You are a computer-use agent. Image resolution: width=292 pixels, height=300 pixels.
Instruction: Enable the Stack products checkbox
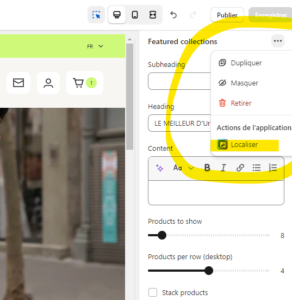pos(153,292)
